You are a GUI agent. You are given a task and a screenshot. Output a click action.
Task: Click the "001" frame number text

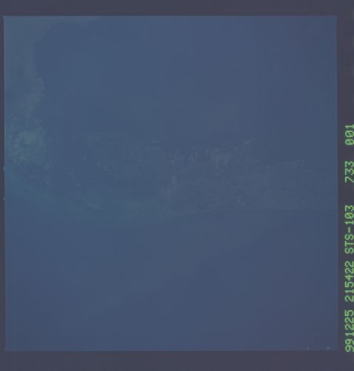[x=350, y=134]
